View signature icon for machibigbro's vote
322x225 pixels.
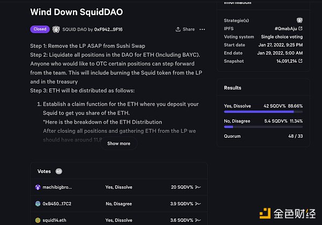197,187
